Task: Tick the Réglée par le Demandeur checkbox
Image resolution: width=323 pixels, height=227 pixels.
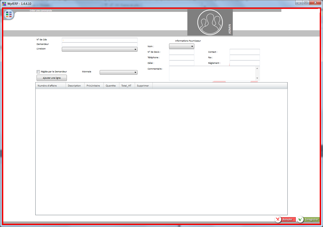Action: tap(38, 72)
